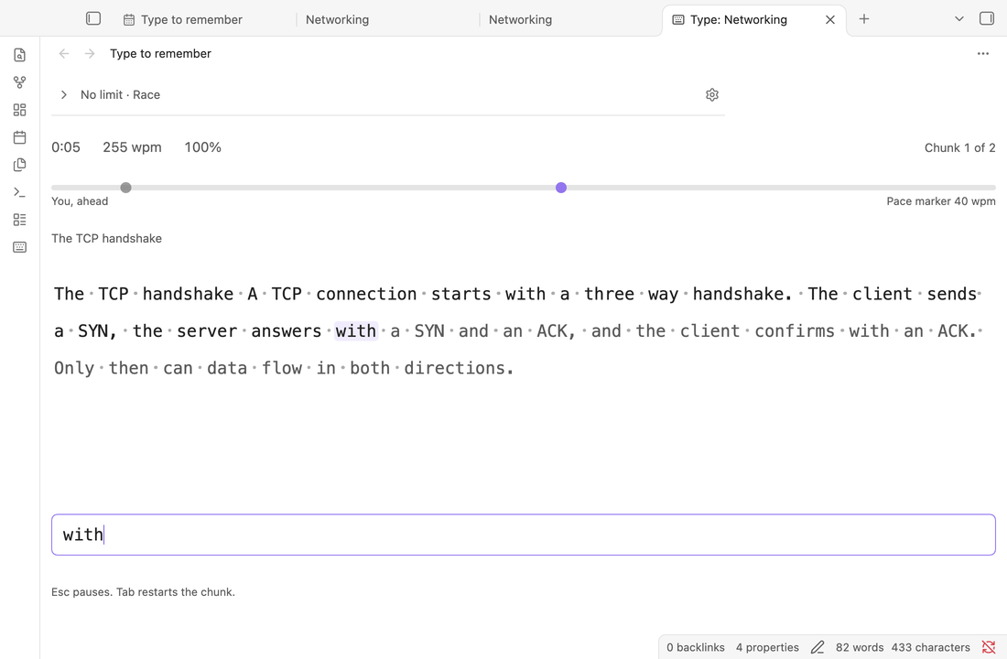This screenshot has width=1007, height=659.
Task: Click the '255 wpm' stat
Action: click(133, 147)
